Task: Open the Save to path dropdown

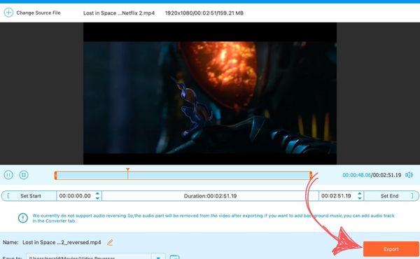Action: coord(158,257)
